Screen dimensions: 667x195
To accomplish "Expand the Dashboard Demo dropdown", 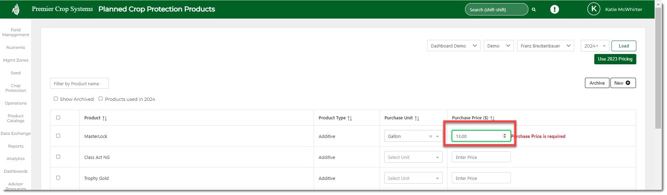I will (453, 46).
